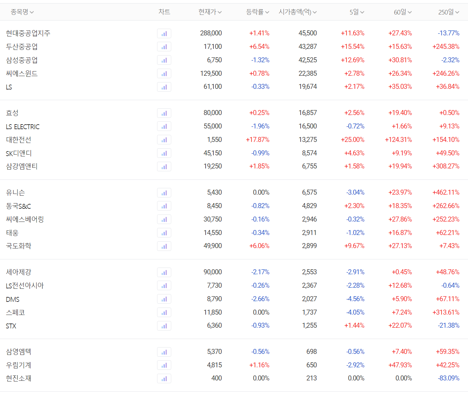The image size is (468, 396).
Task: Select change rate +6.06%
Action: click(x=259, y=246)
